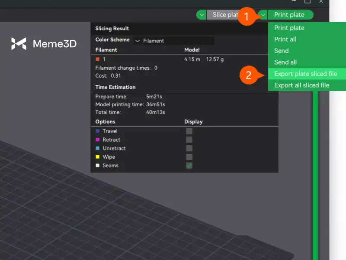Open the Color Scheme Filament dropdown
Viewport: 346px width, 260px height.
173,41
